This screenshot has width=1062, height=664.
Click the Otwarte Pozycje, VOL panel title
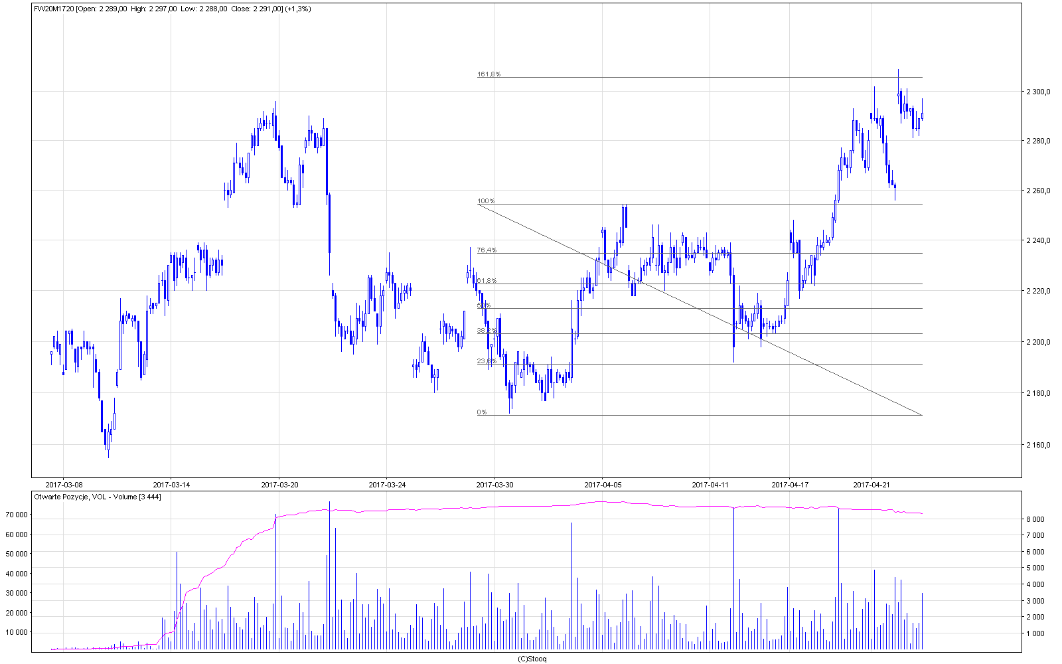point(97,497)
